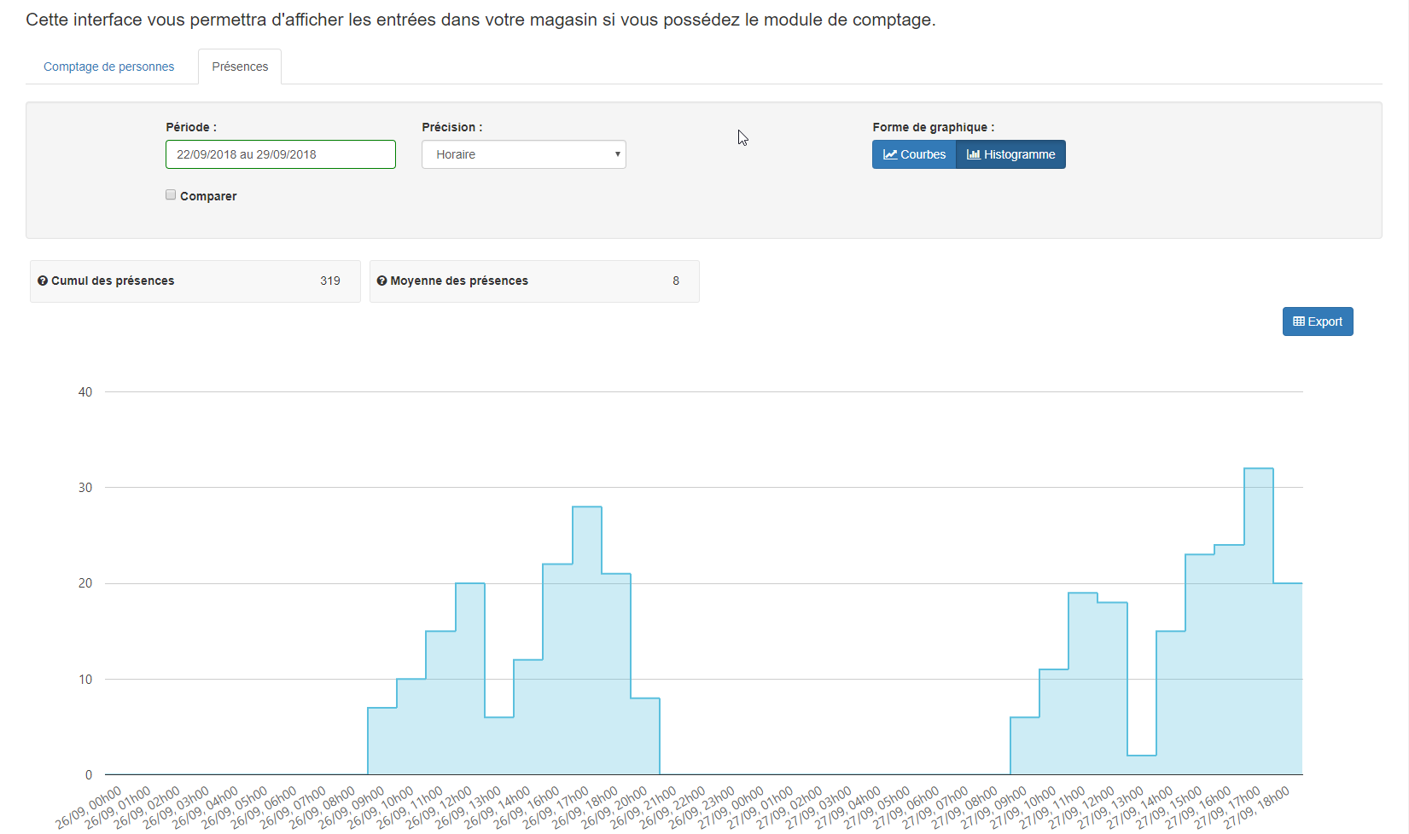Click the Comparer label text
Screen dimensions: 1409x834
(x=208, y=196)
